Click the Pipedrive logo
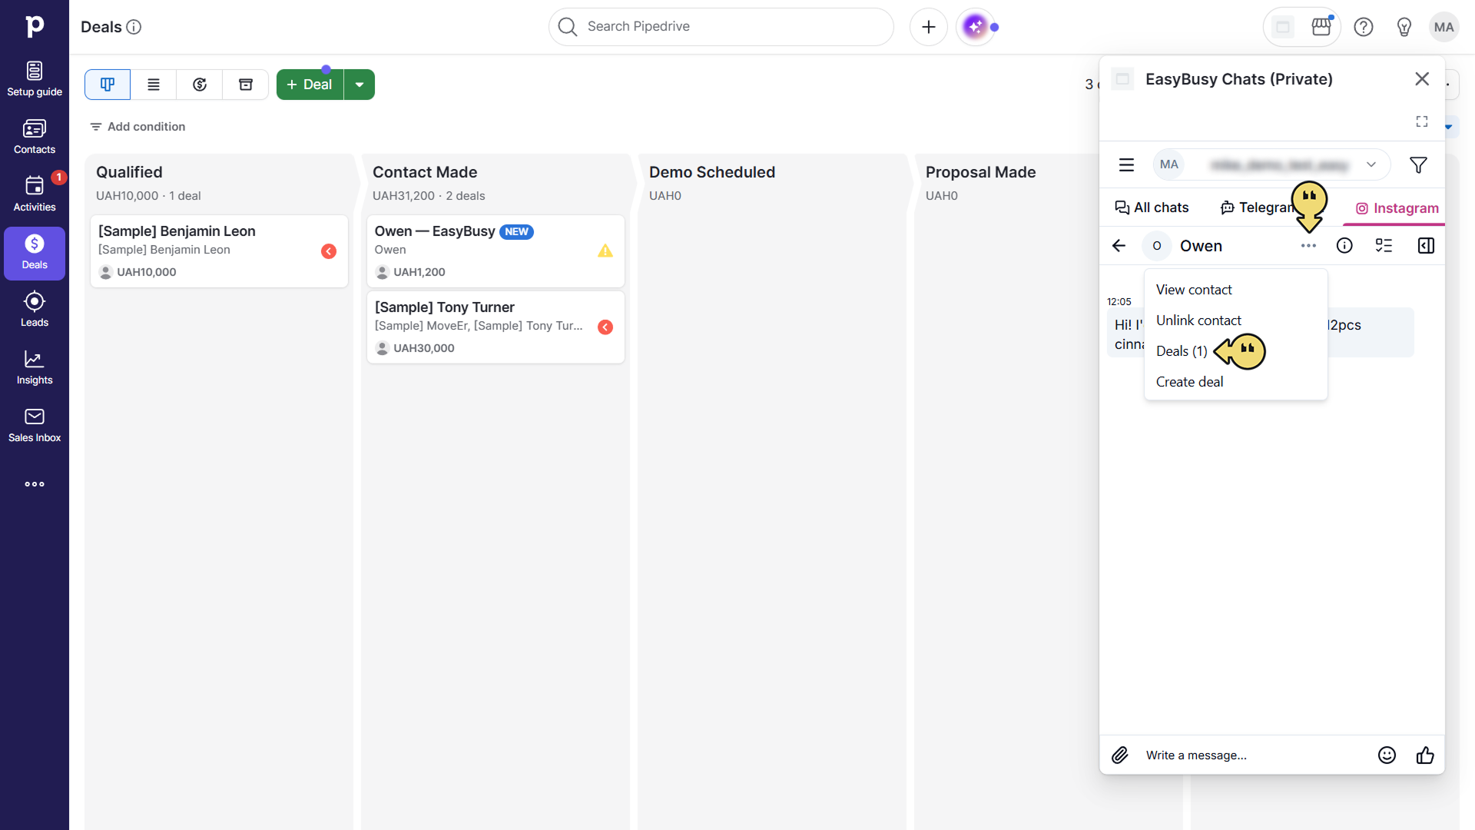The height and width of the screenshot is (830, 1475). [x=35, y=26]
